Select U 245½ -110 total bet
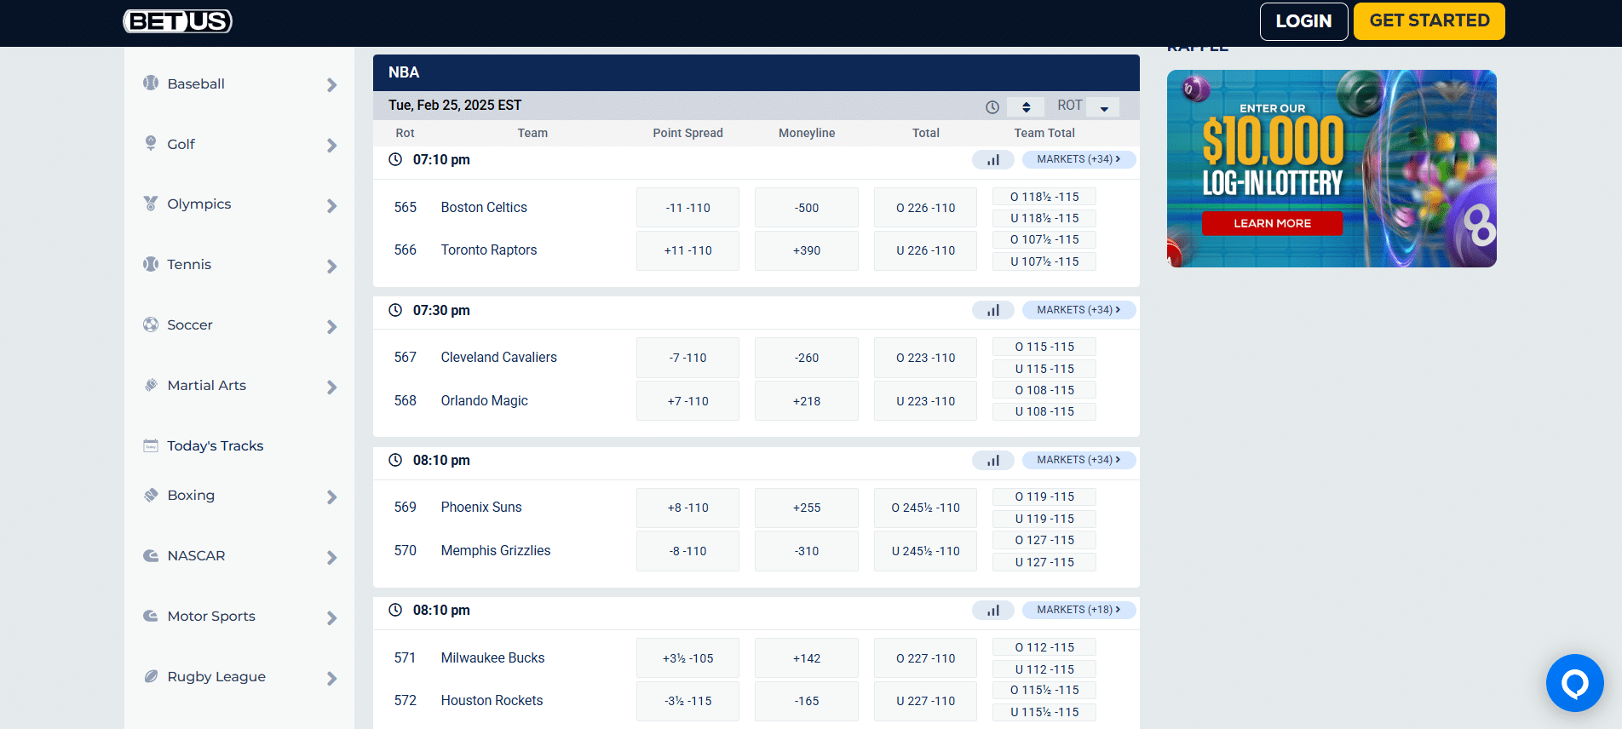 click(x=925, y=551)
